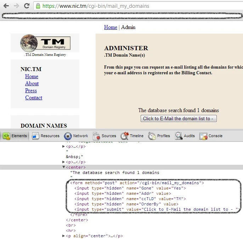Select the <form method="post"> line
The image size is (243, 239).
137,183
